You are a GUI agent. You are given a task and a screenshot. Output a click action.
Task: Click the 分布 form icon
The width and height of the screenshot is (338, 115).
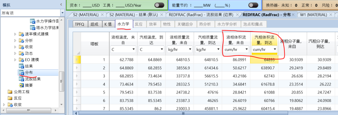tap(21, 73)
